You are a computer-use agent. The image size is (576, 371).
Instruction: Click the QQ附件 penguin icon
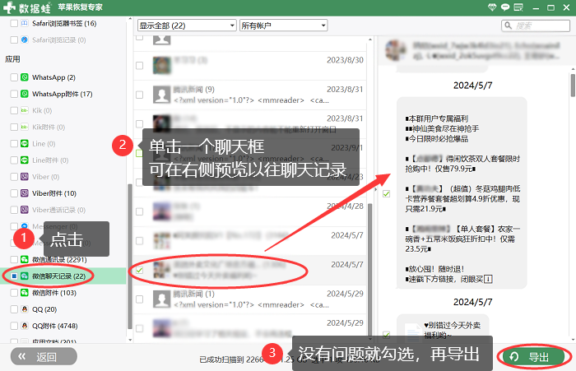pos(24,326)
